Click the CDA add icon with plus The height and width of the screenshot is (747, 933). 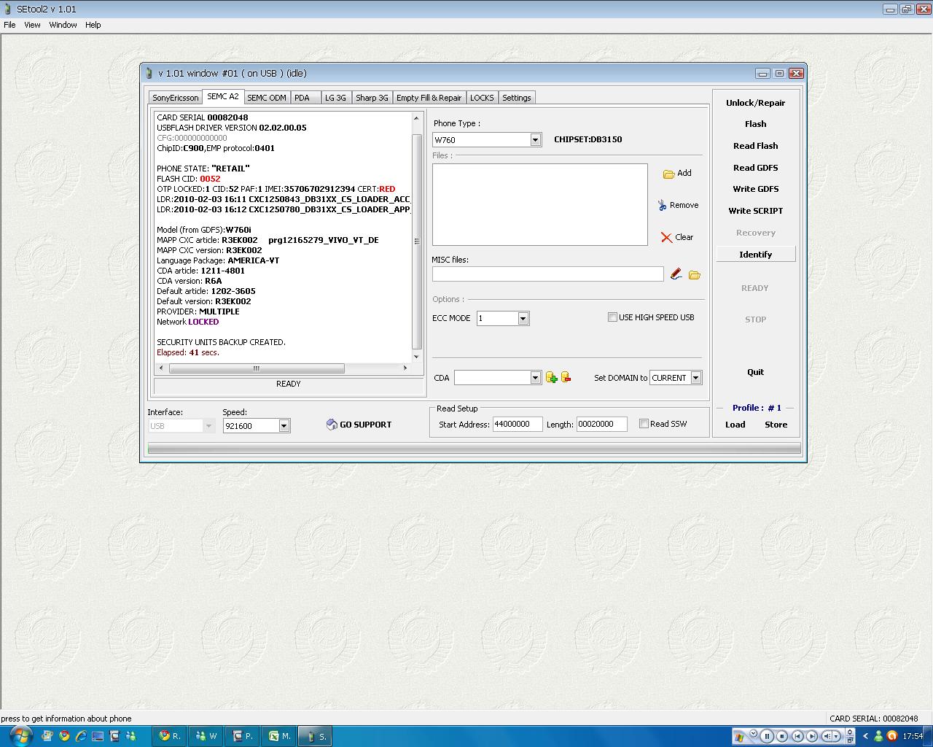(551, 377)
